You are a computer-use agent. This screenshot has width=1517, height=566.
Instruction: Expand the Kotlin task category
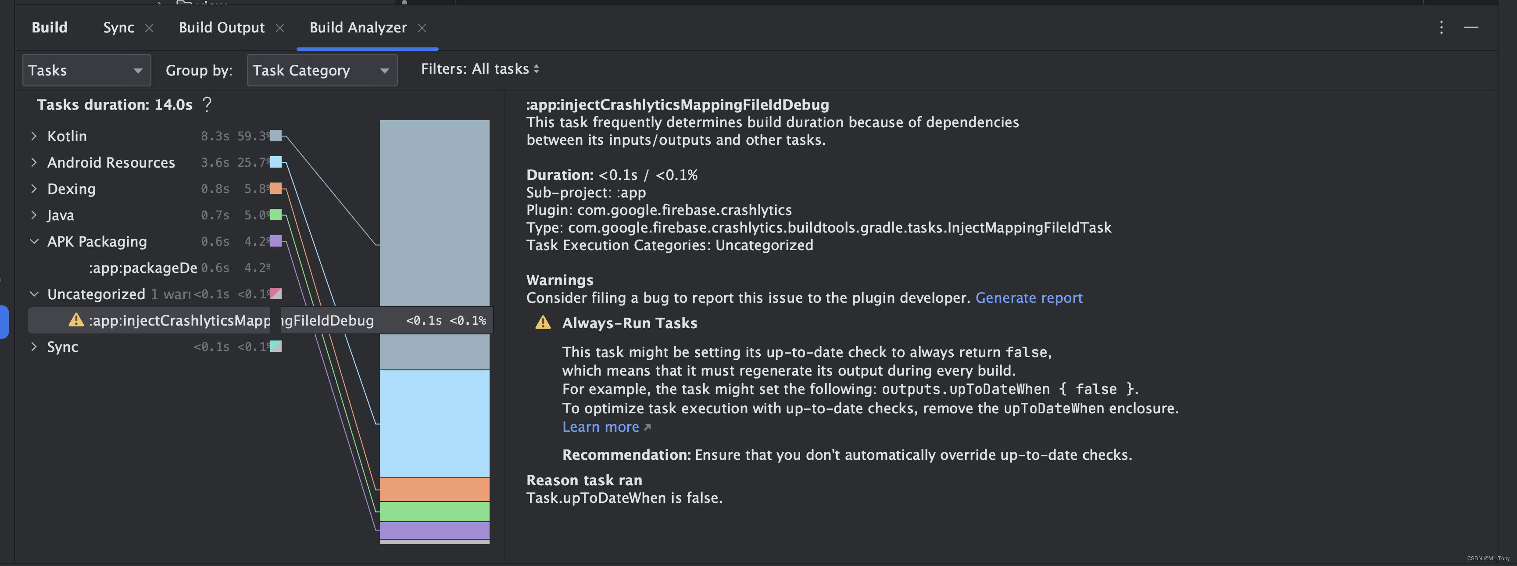[34, 136]
